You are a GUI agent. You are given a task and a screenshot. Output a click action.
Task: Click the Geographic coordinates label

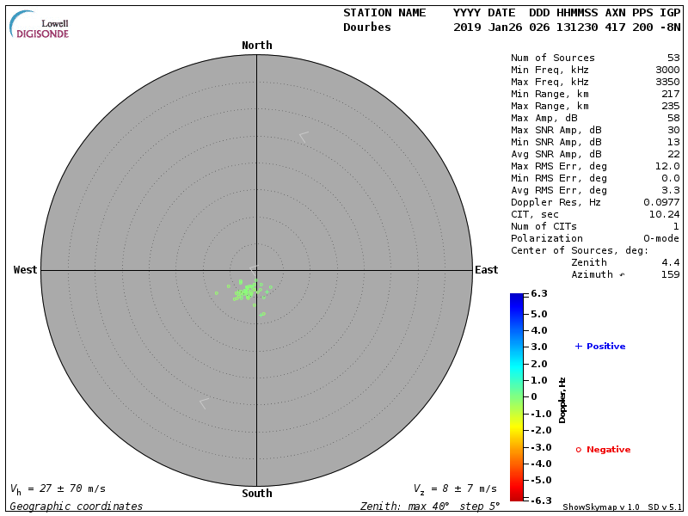click(77, 507)
